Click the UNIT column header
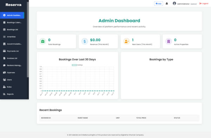 pyautogui.click(x=118, y=118)
